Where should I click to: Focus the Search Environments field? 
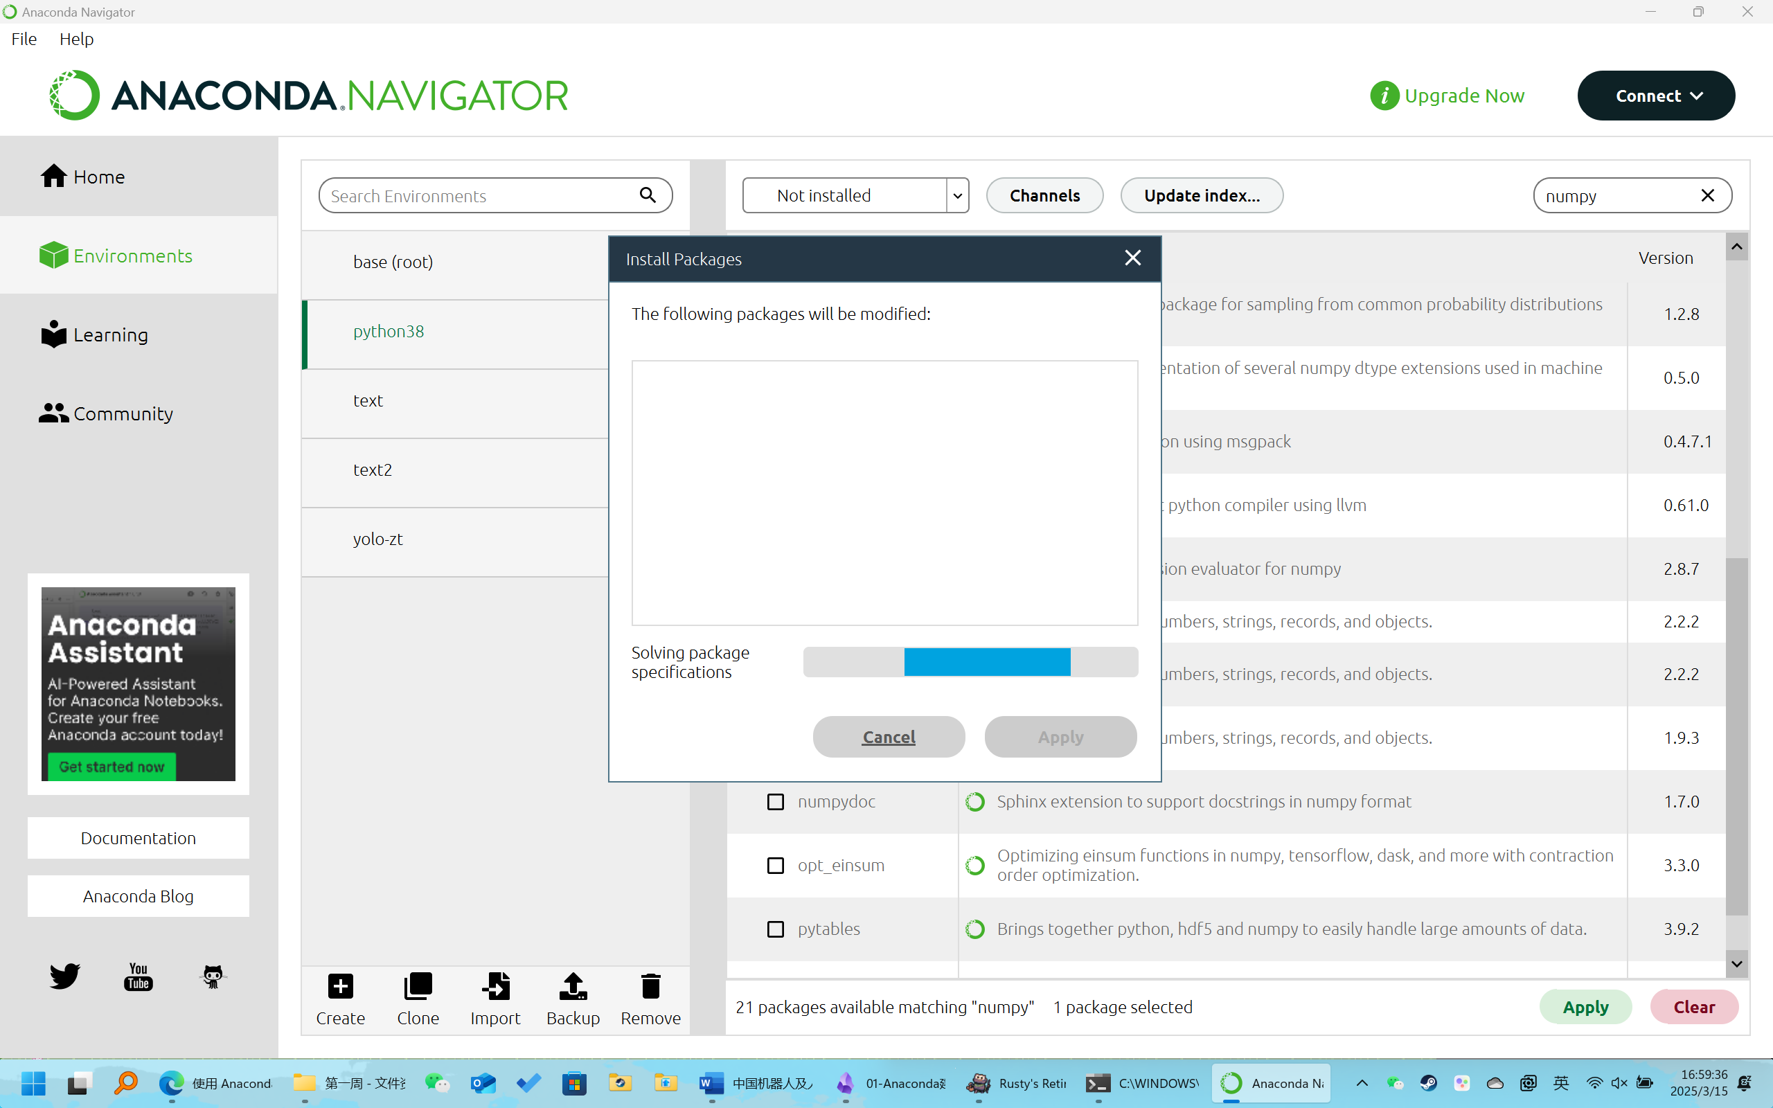[496, 196]
